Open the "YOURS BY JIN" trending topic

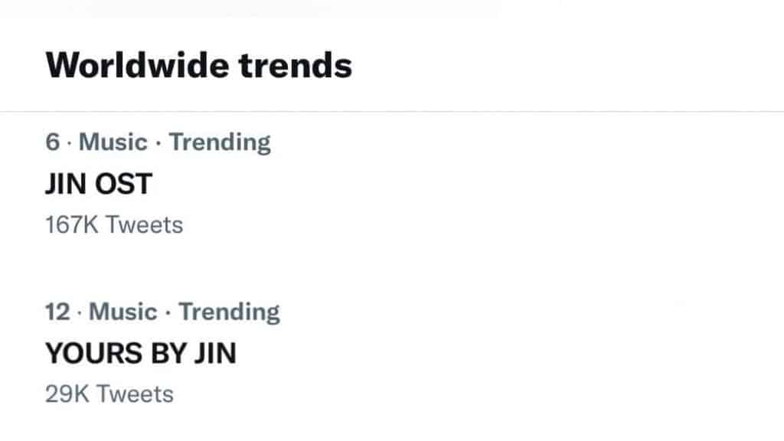141,353
